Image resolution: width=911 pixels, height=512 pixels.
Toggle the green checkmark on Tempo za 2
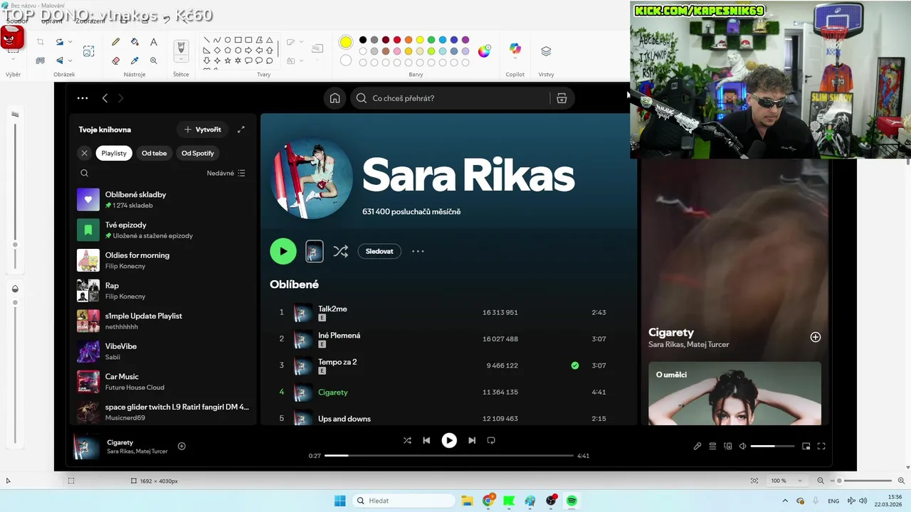[575, 366]
